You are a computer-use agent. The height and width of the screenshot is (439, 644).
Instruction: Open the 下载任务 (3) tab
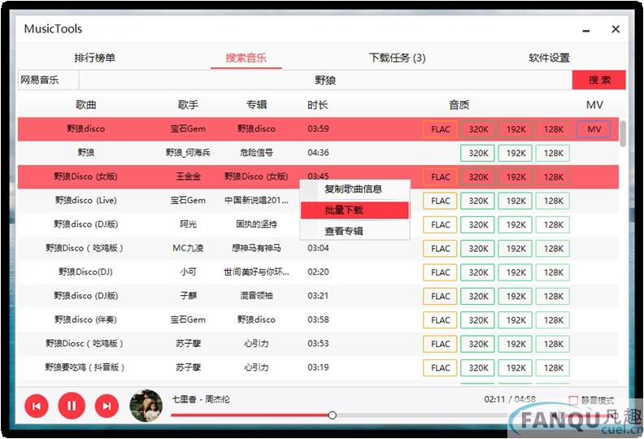click(x=397, y=58)
